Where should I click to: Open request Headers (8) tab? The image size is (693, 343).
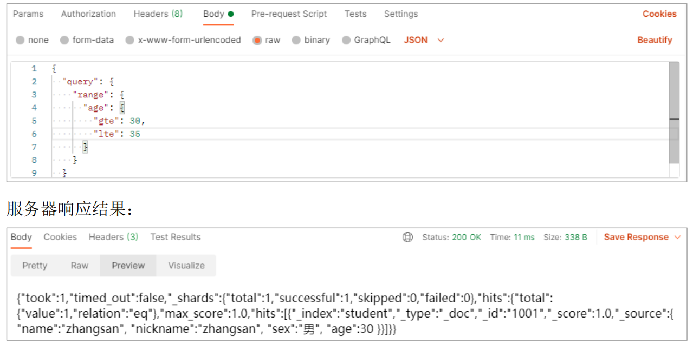[x=158, y=14]
